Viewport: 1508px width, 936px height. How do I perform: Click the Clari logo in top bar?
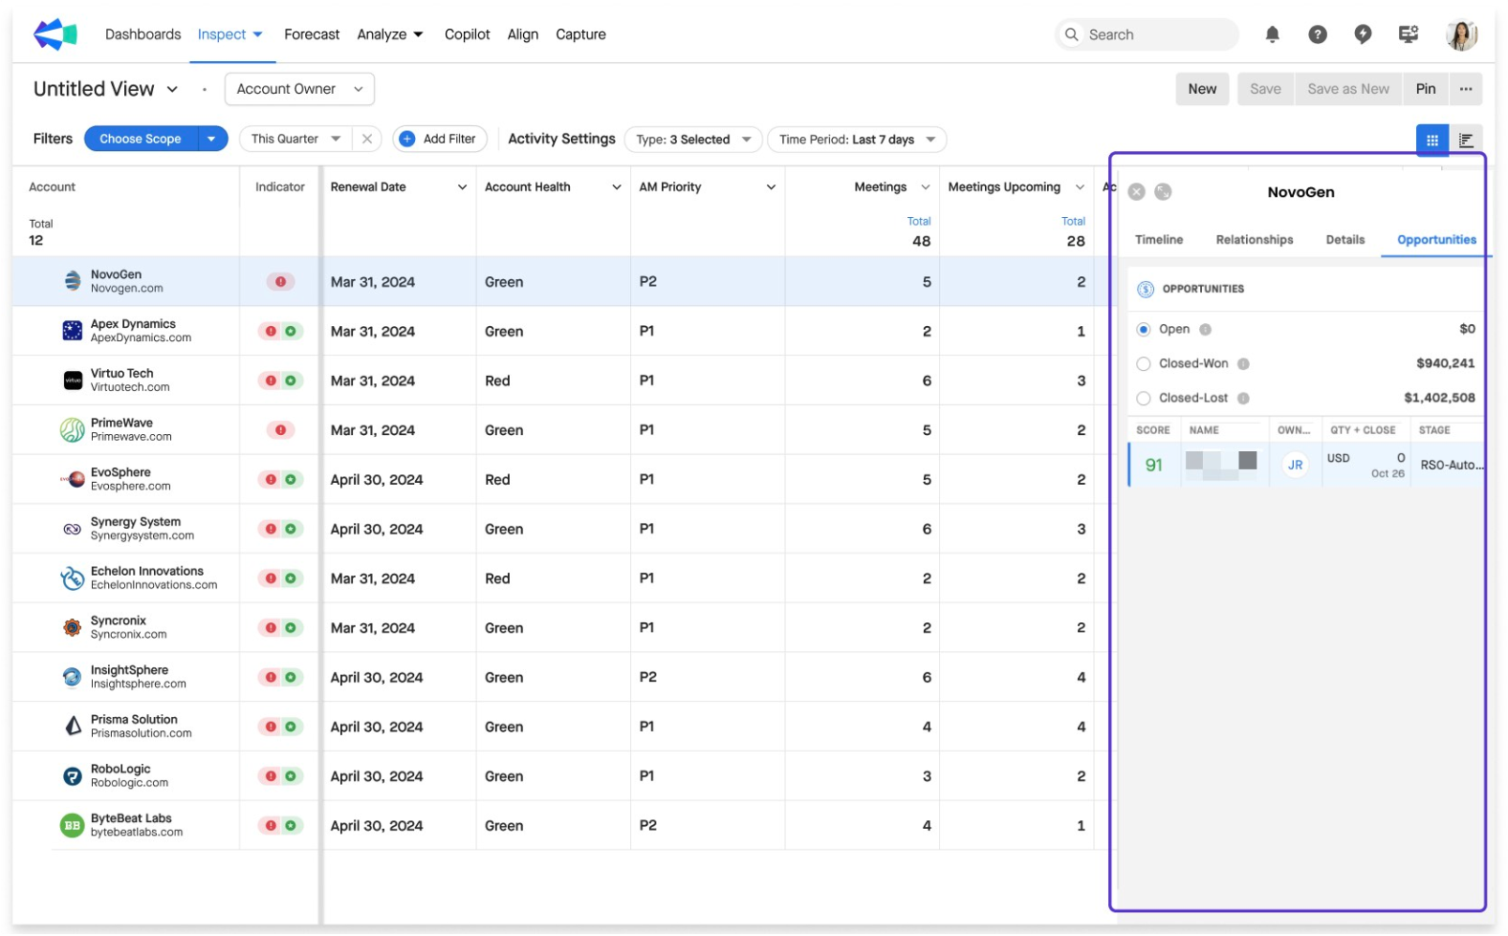[x=55, y=34]
